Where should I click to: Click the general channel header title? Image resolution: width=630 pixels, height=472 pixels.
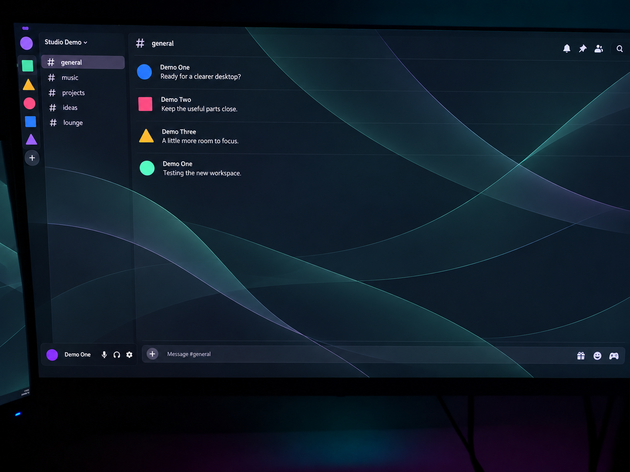pyautogui.click(x=162, y=43)
